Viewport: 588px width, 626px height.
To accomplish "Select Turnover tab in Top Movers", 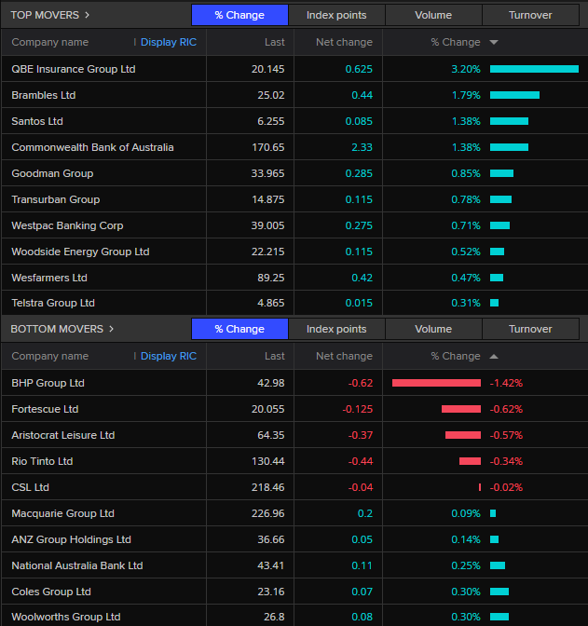I will (530, 15).
